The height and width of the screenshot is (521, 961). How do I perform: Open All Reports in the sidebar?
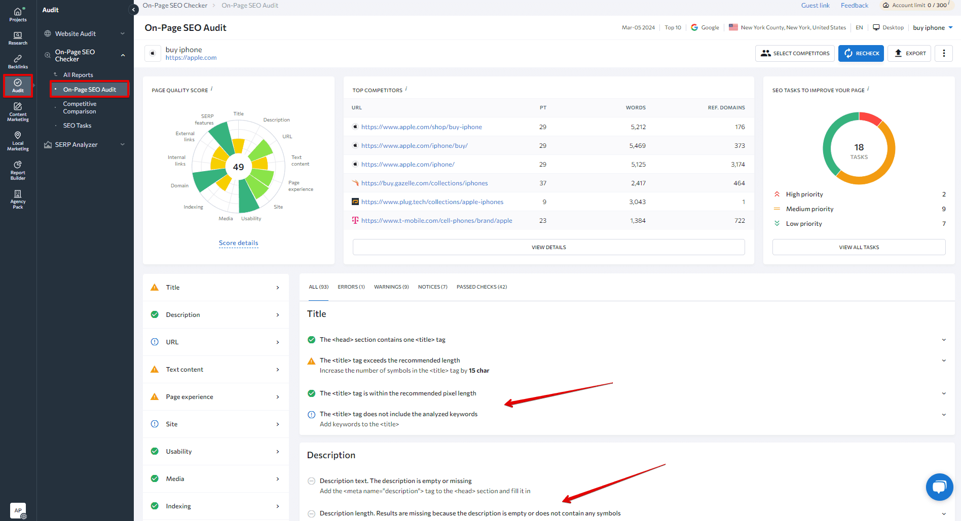click(x=78, y=75)
